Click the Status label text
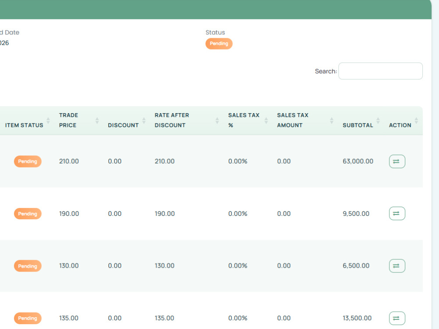Image resolution: width=439 pixels, height=329 pixels. pos(215,32)
